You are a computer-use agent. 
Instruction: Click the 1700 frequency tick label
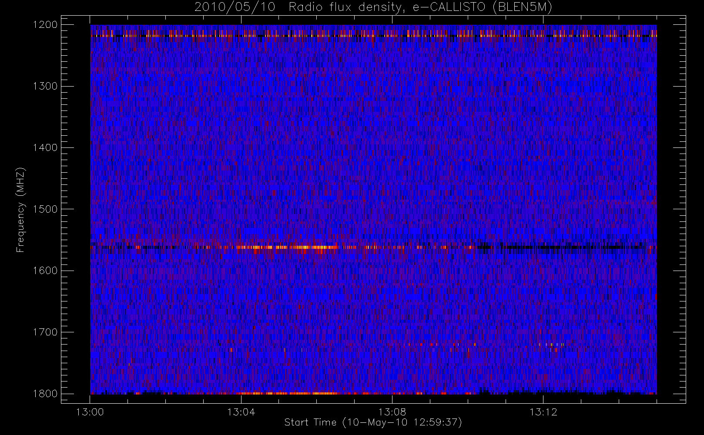45,332
